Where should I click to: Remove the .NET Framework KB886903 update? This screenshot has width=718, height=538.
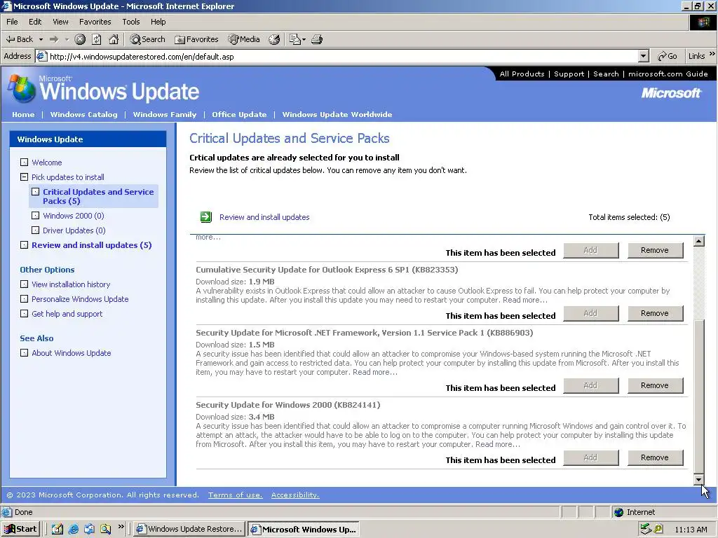pos(655,386)
